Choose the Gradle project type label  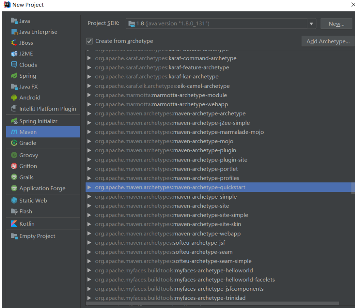[28, 143]
